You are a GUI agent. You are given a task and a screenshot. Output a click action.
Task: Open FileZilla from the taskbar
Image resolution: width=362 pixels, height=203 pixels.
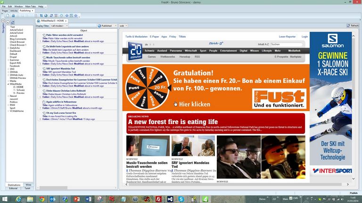[158, 199]
